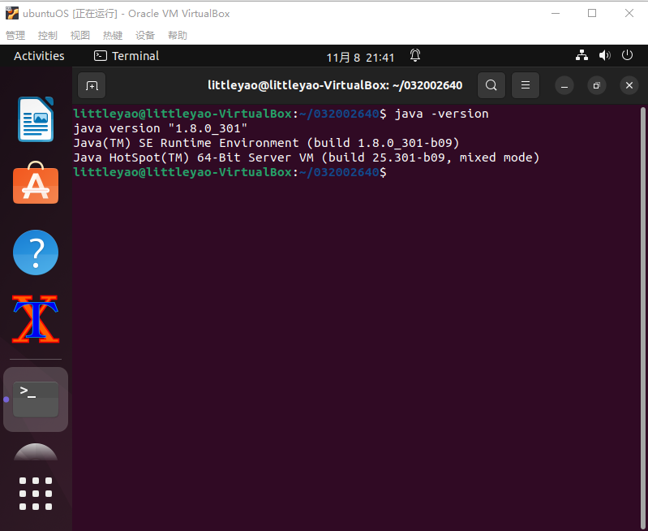Open the power menu icon
The width and height of the screenshot is (648, 531).
coord(627,55)
